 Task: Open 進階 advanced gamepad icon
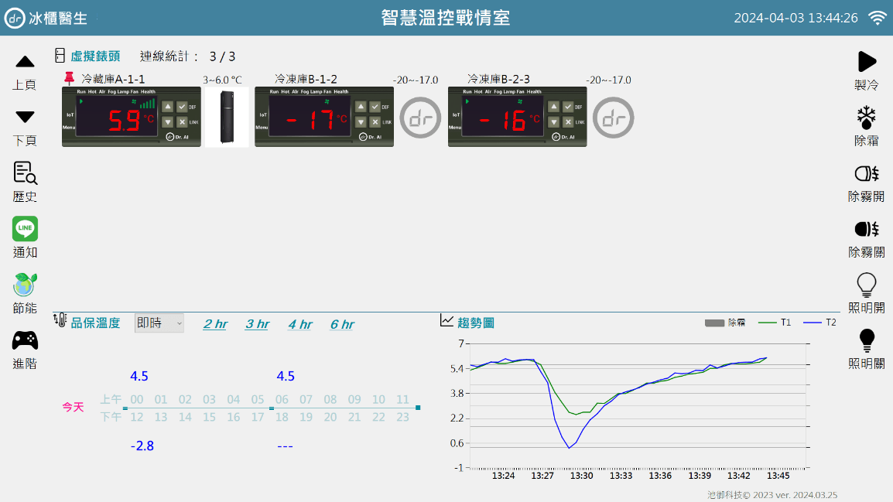[x=25, y=340]
